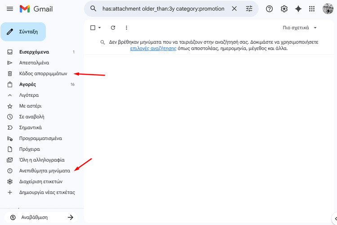Open the main menu hamburger icon

click(10, 9)
